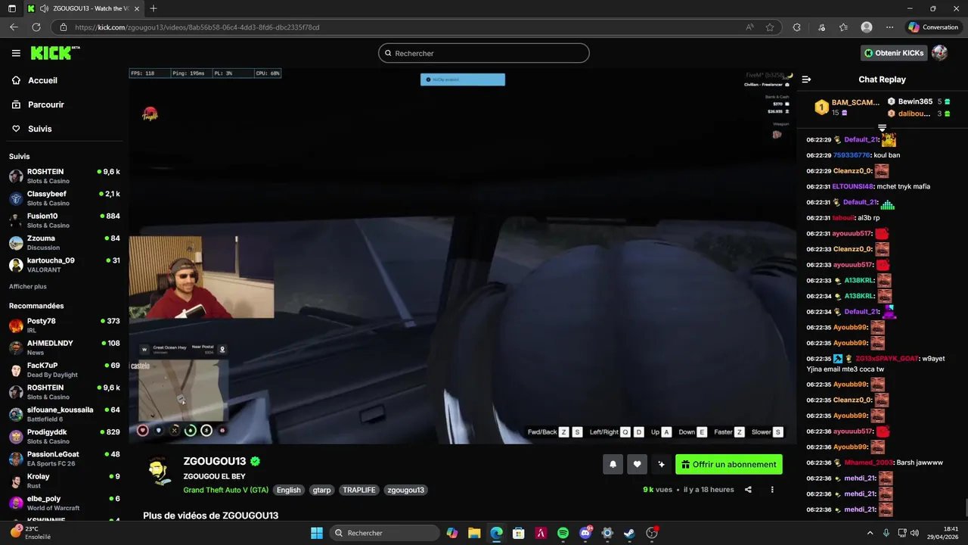Go to Accueil in the sidebar
Viewport: 968px width, 545px height.
pyautogui.click(x=42, y=80)
